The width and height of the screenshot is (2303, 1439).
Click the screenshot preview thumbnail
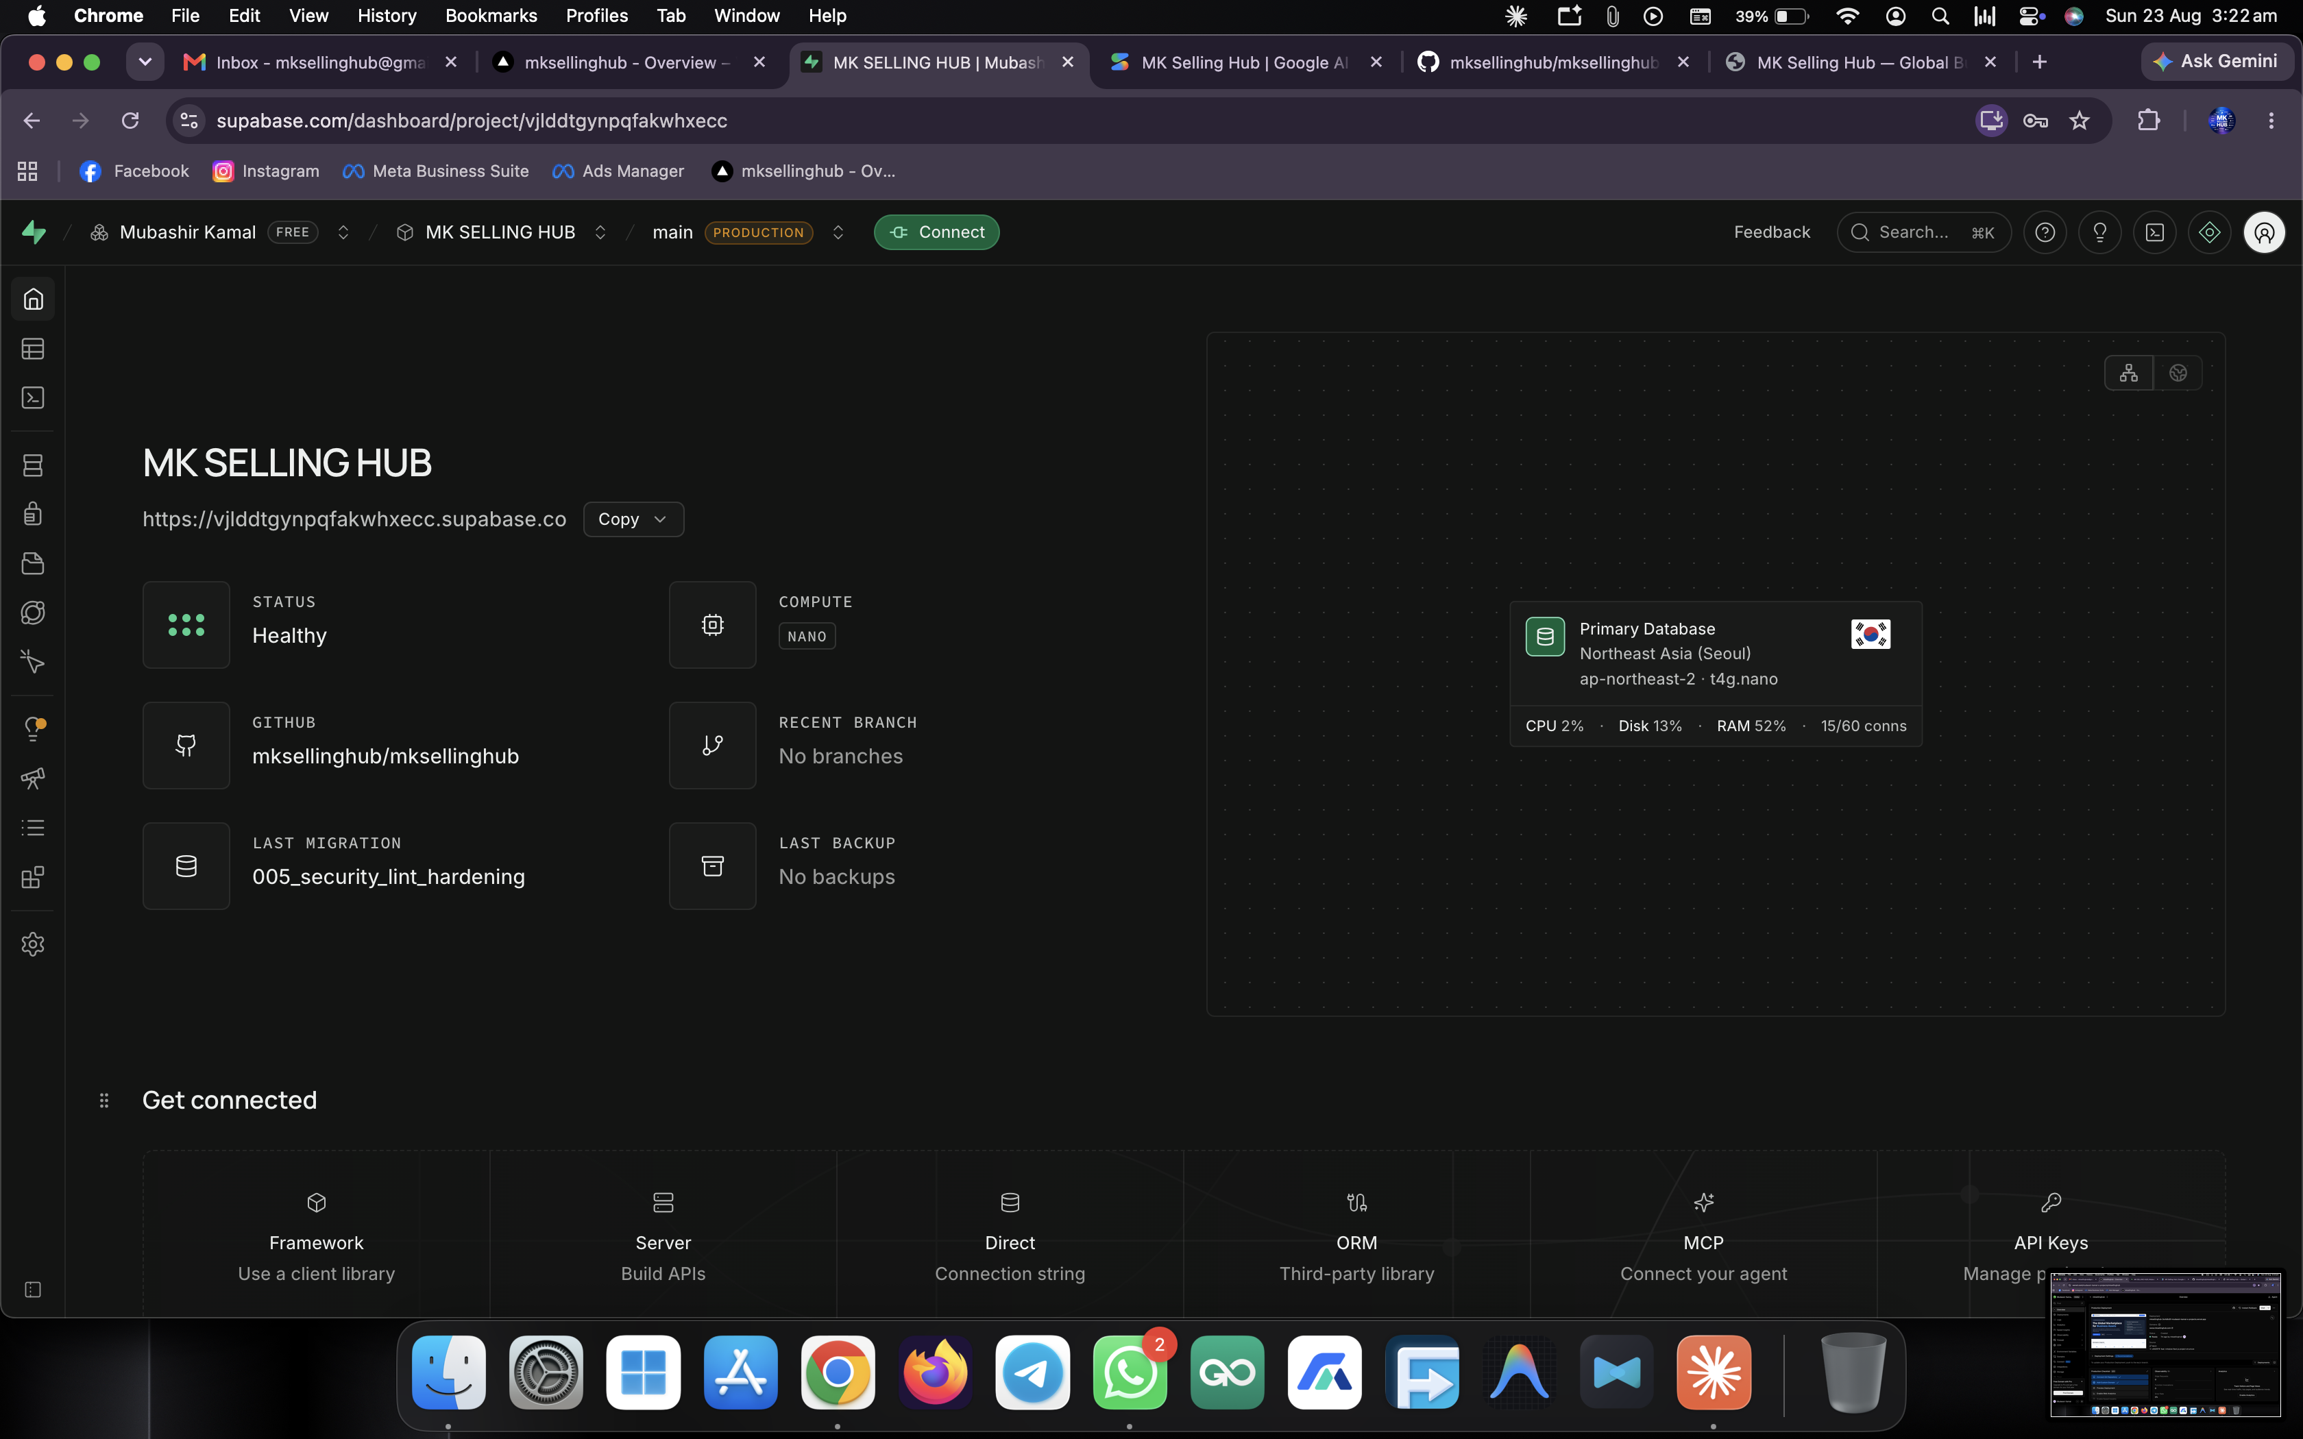[x=2165, y=1343]
